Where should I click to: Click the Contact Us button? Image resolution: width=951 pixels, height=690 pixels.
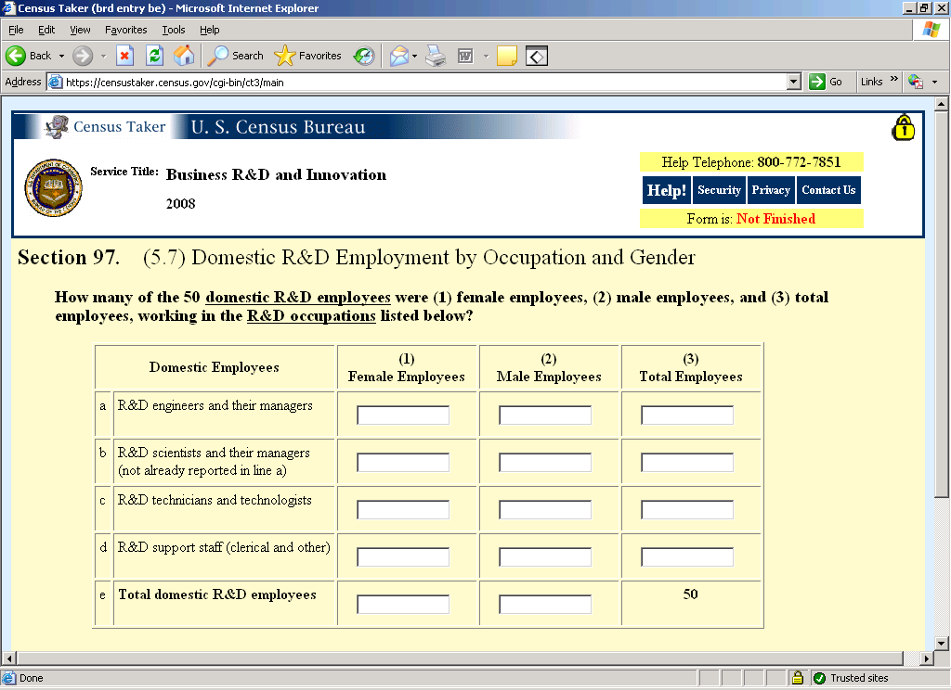(x=828, y=190)
